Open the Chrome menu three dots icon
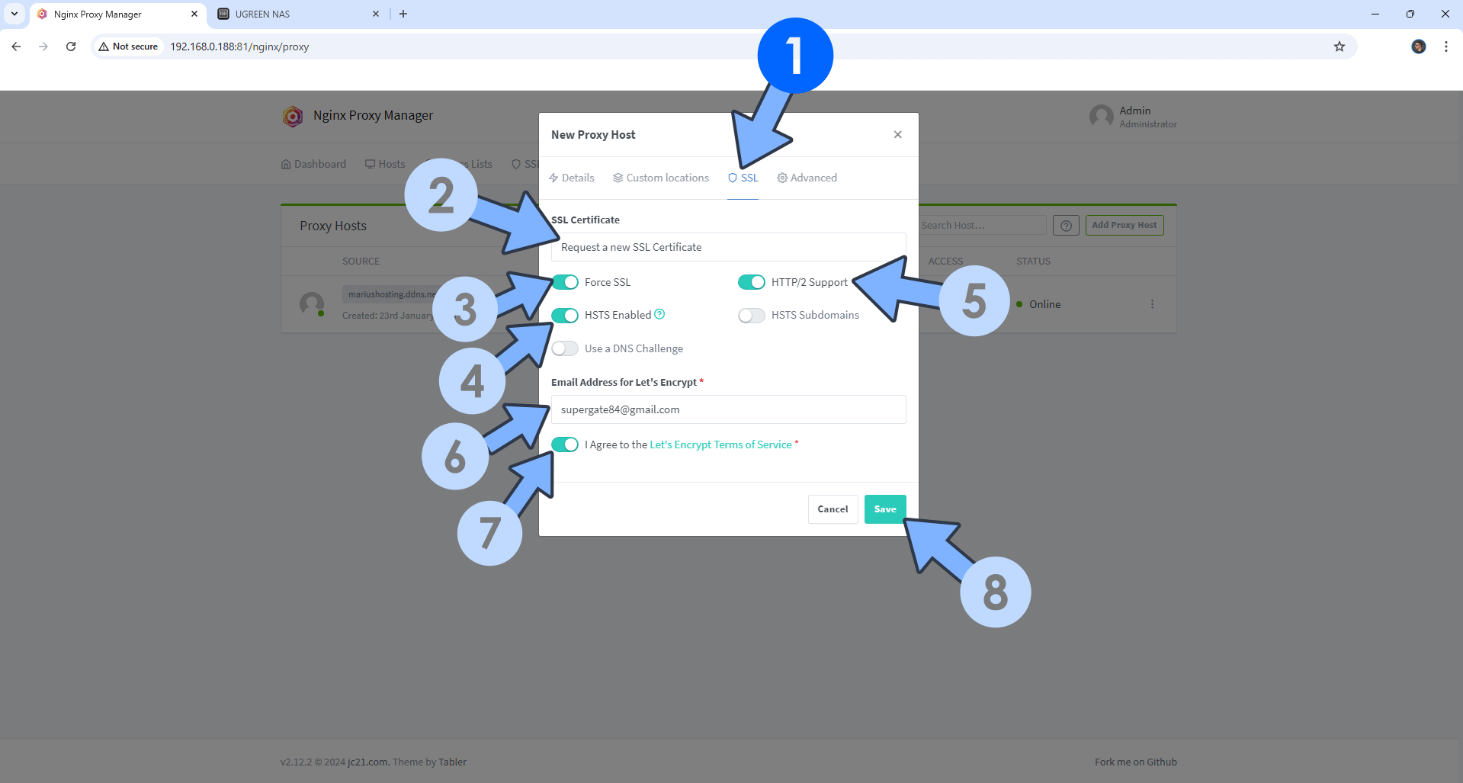1463x783 pixels. tap(1445, 47)
